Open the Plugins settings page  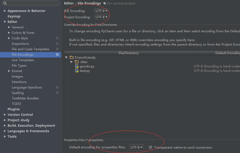[14, 109]
